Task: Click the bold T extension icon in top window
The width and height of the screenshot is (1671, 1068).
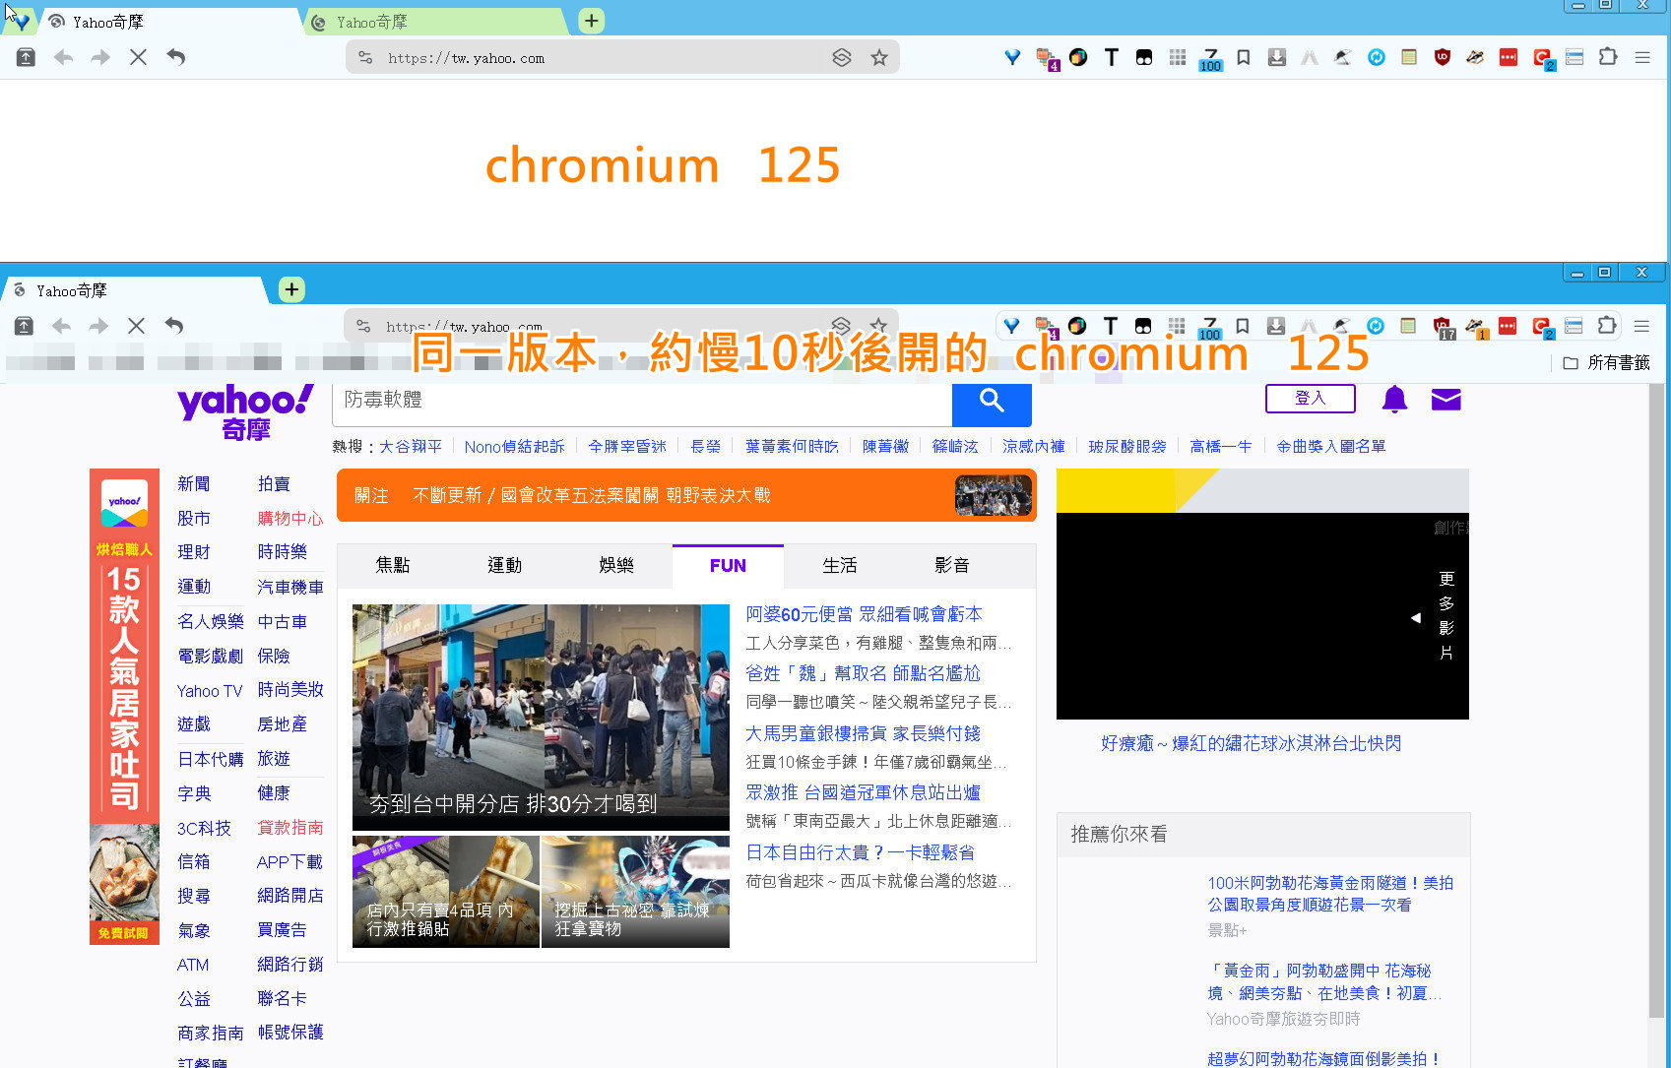Action: pyautogui.click(x=1112, y=57)
